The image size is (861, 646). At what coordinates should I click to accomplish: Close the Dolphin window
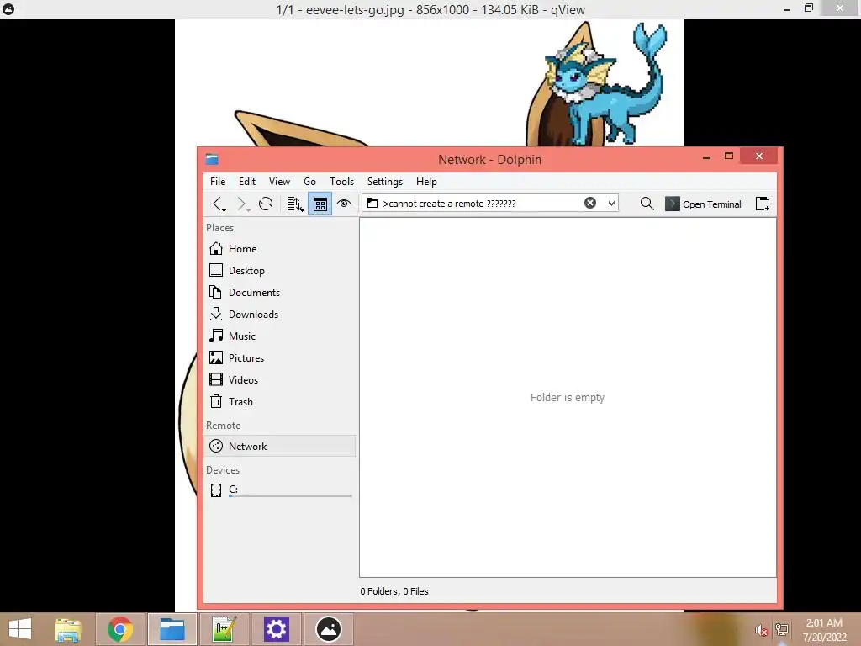759,156
